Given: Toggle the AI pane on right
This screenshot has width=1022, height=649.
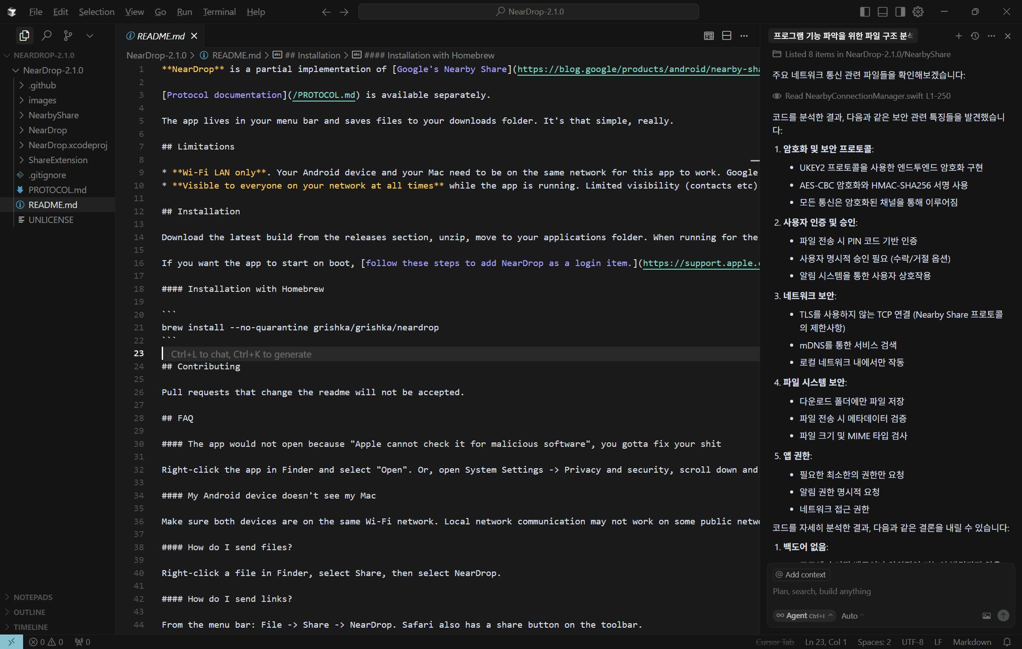Looking at the screenshot, I should point(900,12).
